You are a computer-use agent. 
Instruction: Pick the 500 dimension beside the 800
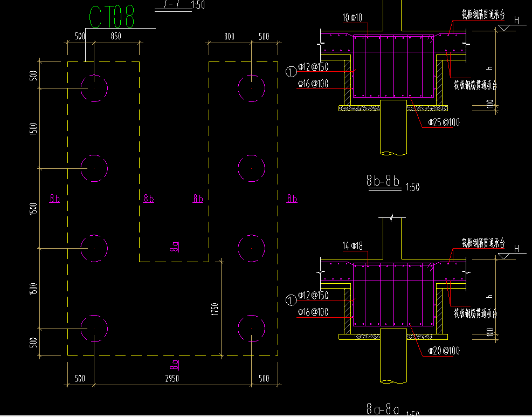pyautogui.click(x=264, y=36)
